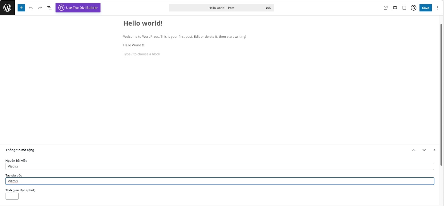Image resolution: width=444 pixels, height=206 pixels.
Task: Click the Thời gian đọc (phút) label
Action: [21, 190]
